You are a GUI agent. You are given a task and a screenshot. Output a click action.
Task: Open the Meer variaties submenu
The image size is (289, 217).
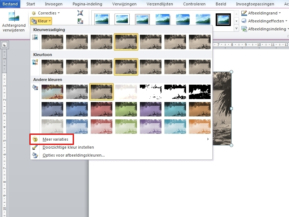point(121,139)
